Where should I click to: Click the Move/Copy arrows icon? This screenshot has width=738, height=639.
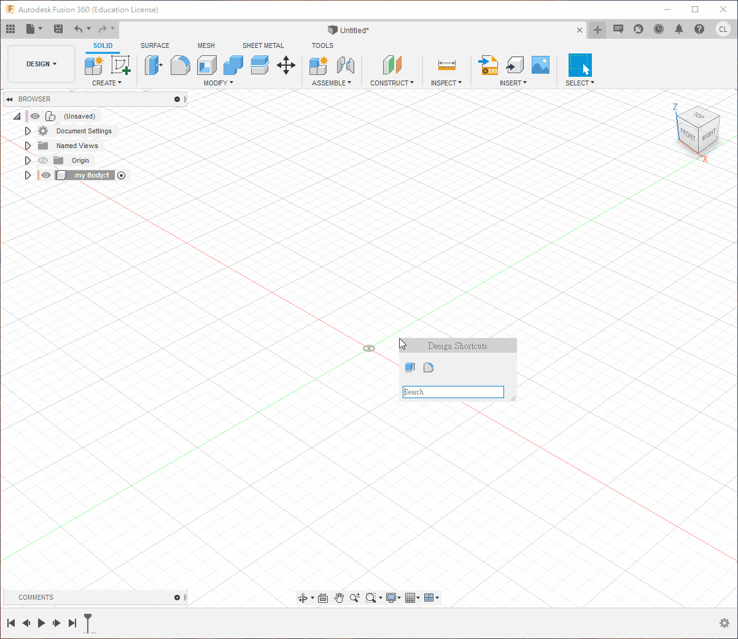pos(286,65)
